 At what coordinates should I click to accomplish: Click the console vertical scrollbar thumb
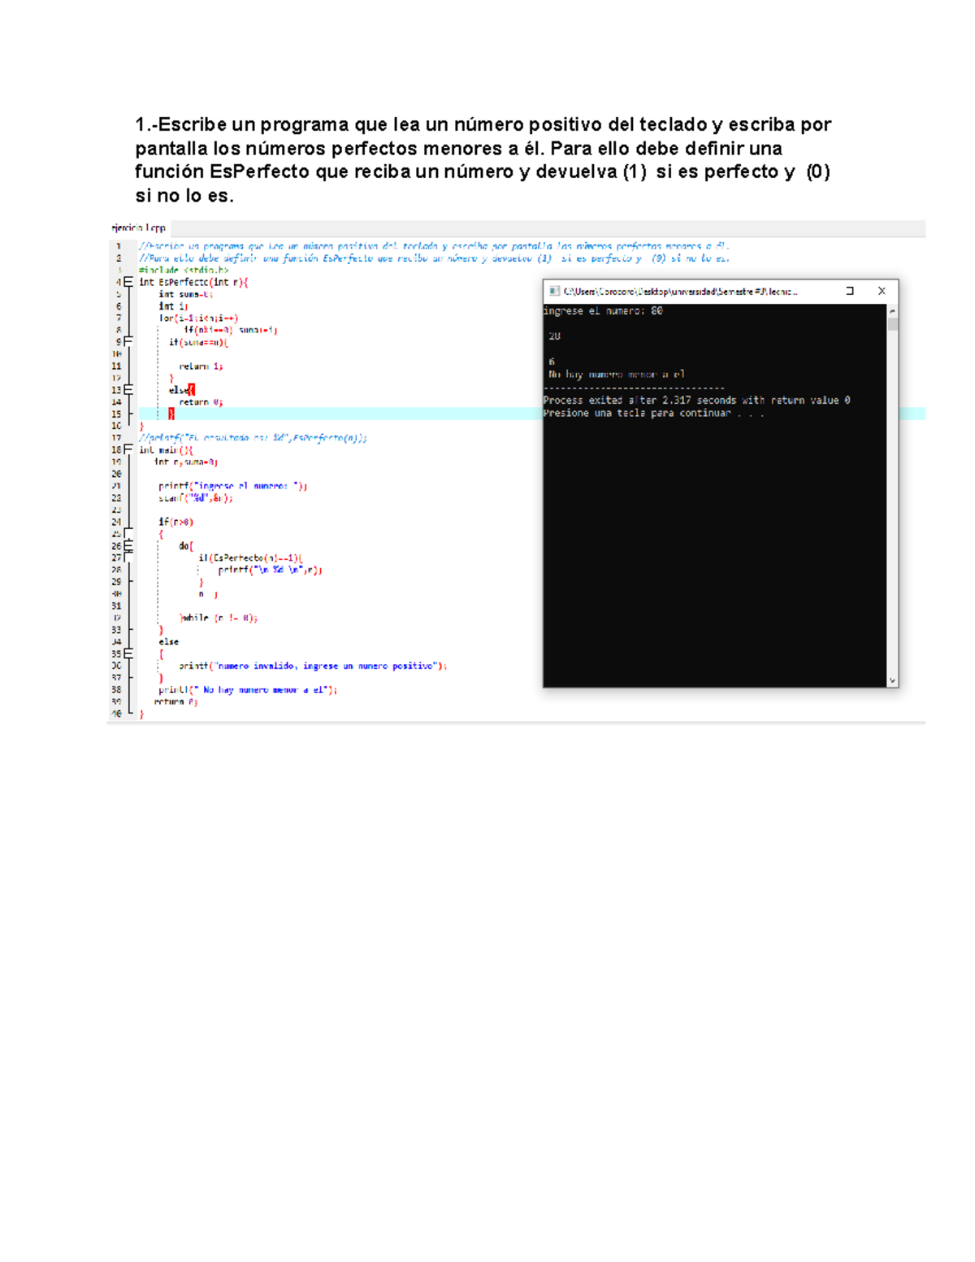(x=892, y=325)
